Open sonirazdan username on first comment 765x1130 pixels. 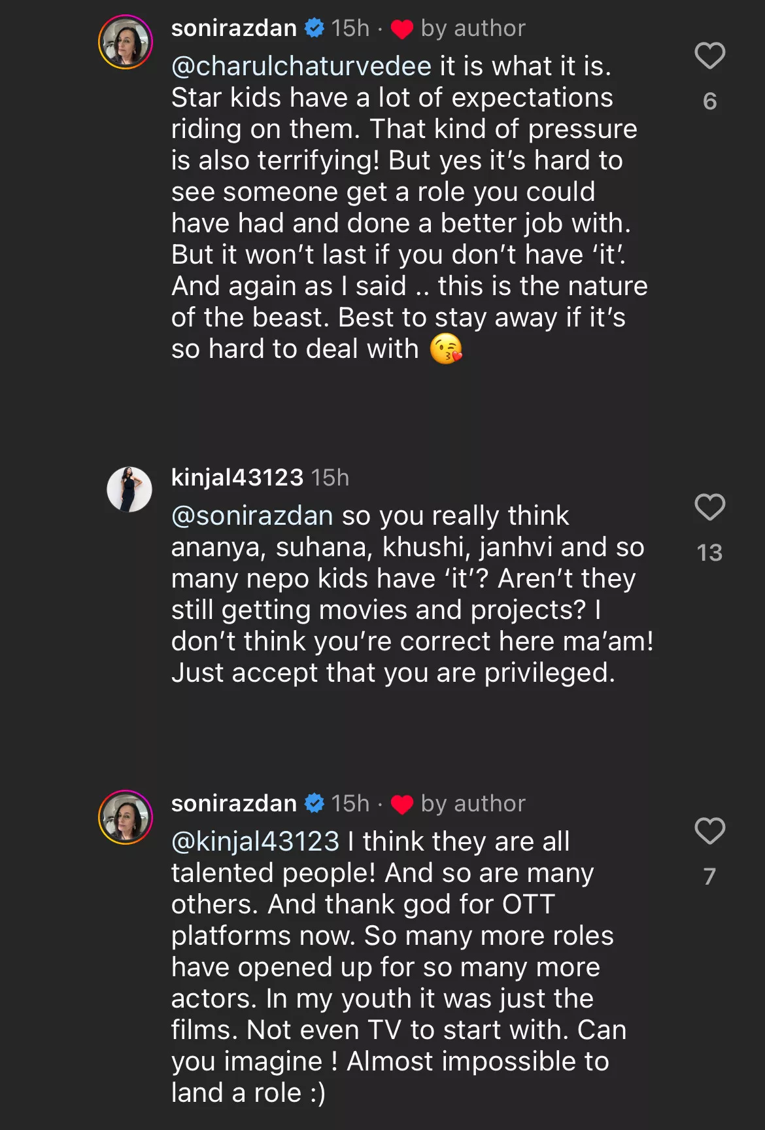[x=233, y=28]
